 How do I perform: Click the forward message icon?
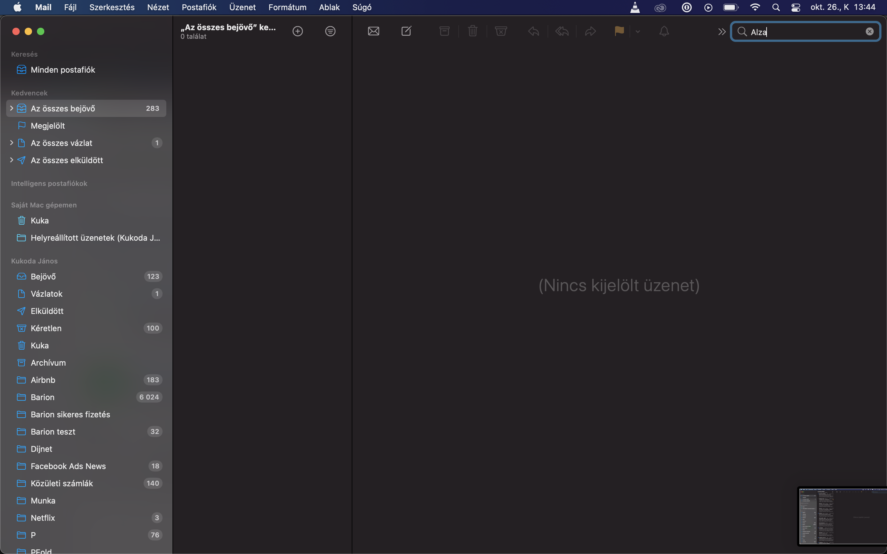coord(589,31)
